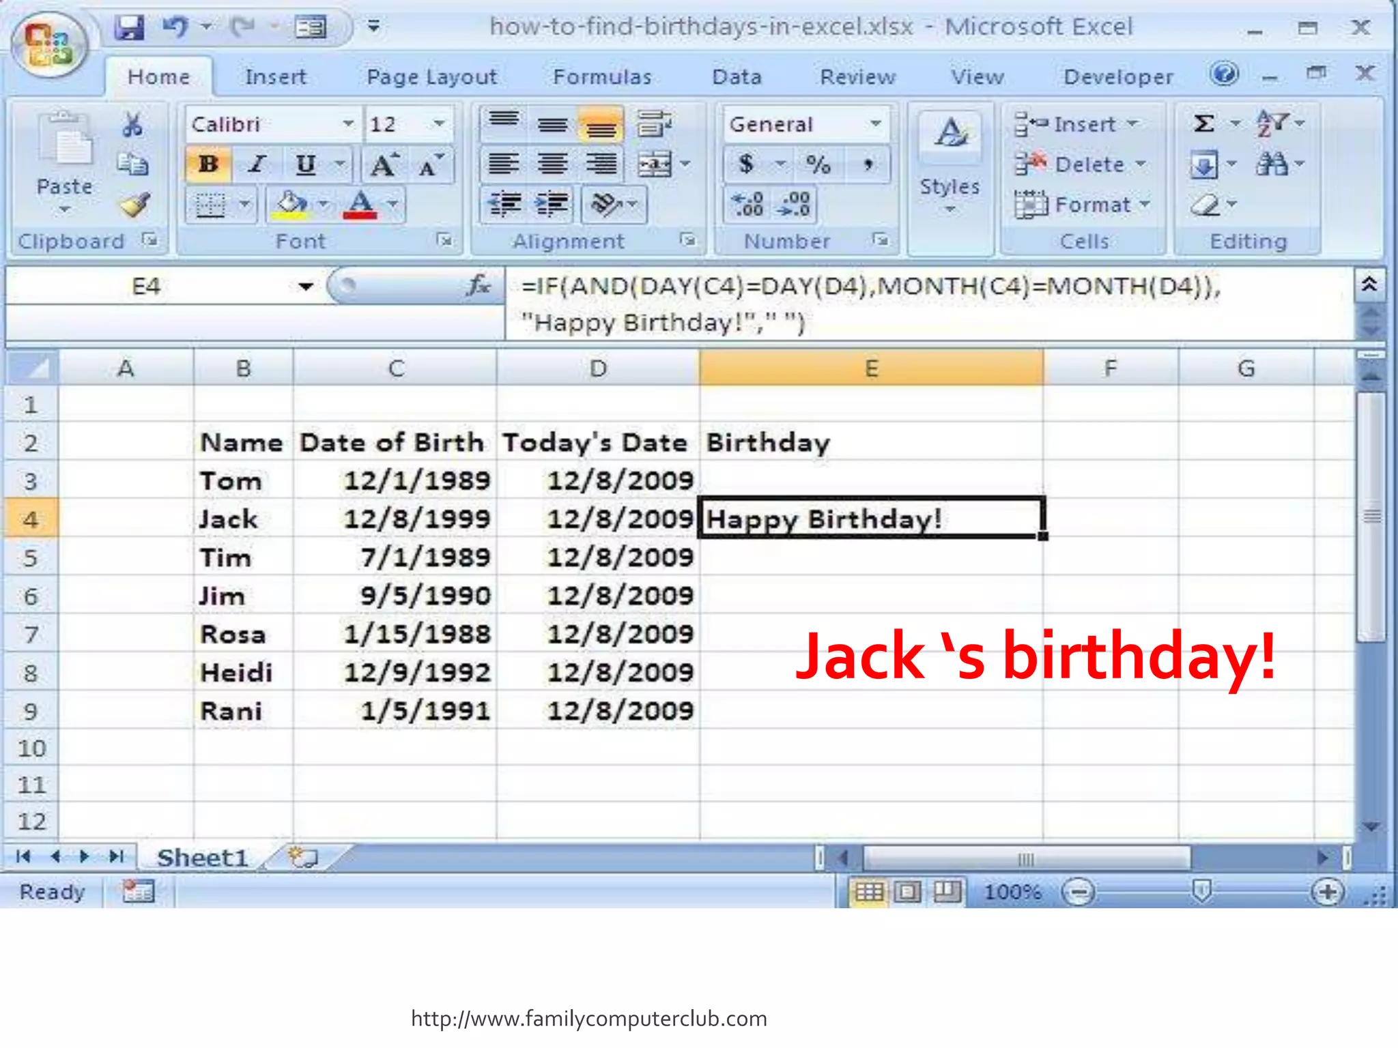The height and width of the screenshot is (1048, 1398).
Task: Open the Font dialog launcher
Action: 444,240
